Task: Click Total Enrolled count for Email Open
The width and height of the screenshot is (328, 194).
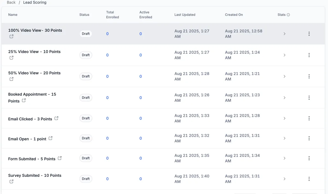Action: [107, 138]
